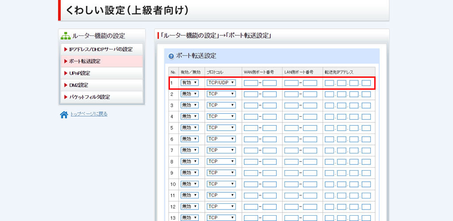Viewport: 453px width, 221px height.
Task: Click the help question mark icon beside ポート転送設定
Action: (171, 56)
